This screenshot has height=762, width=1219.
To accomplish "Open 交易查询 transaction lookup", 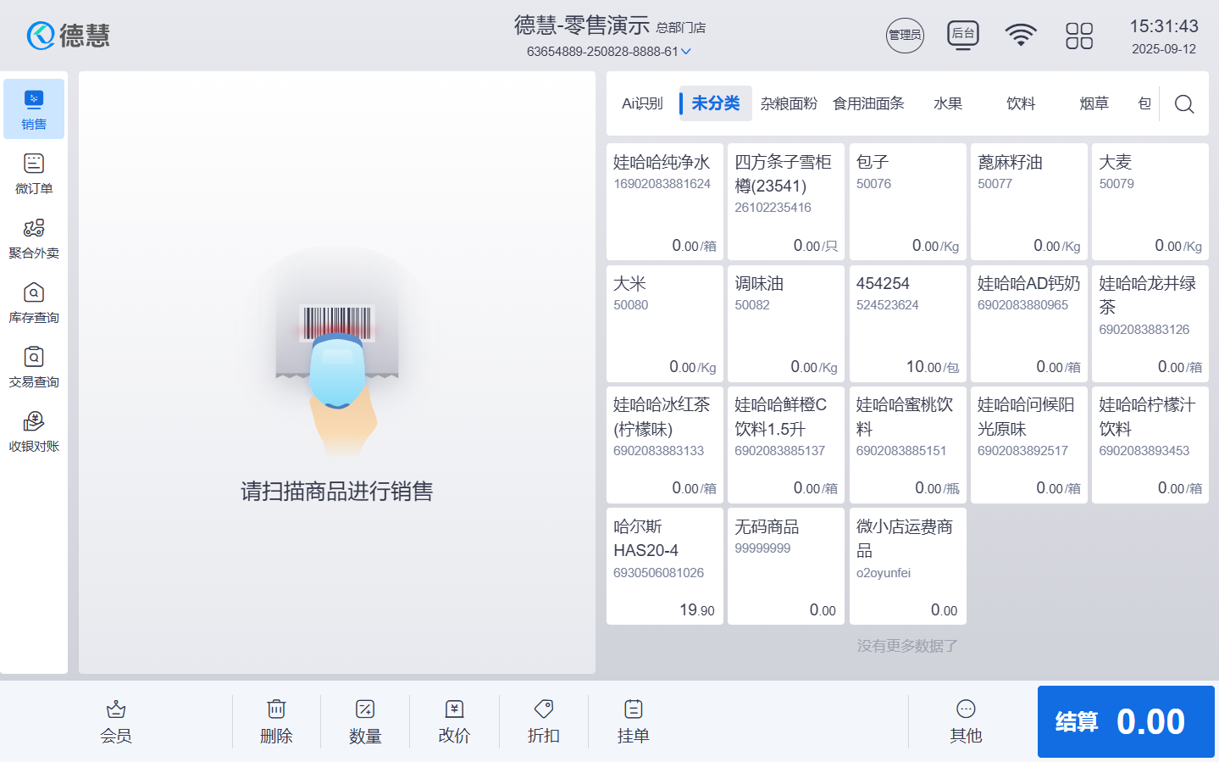I will pos(34,367).
